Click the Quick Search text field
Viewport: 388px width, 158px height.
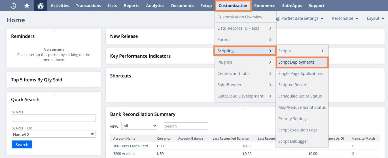click(x=54, y=118)
